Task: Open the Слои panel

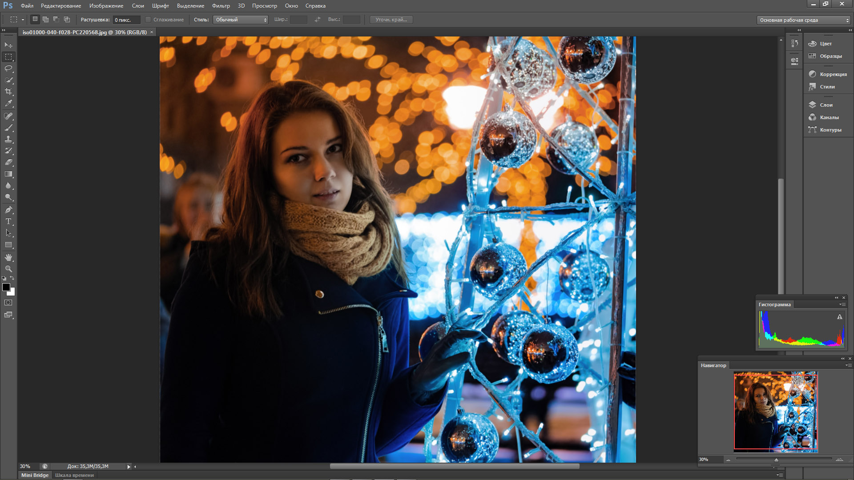Action: tap(826, 105)
